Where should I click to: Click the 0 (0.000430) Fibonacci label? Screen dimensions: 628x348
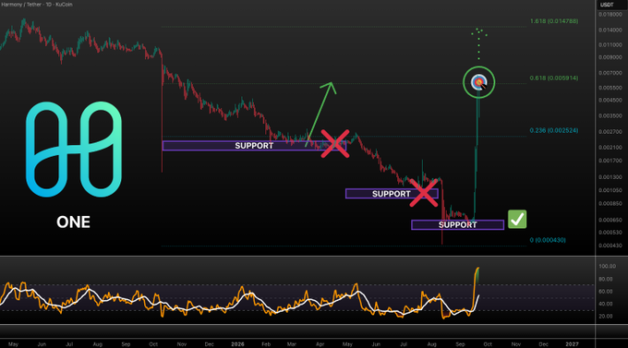(x=548, y=240)
